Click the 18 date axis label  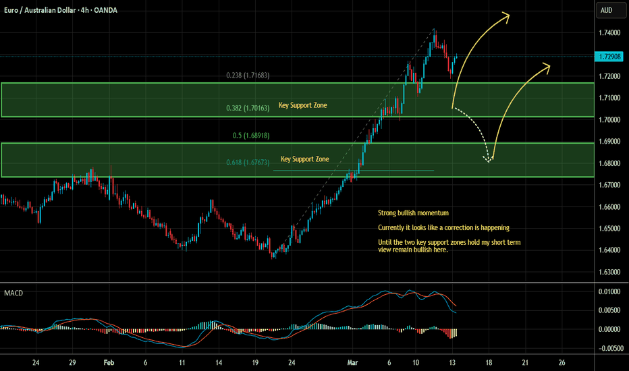(x=489, y=363)
